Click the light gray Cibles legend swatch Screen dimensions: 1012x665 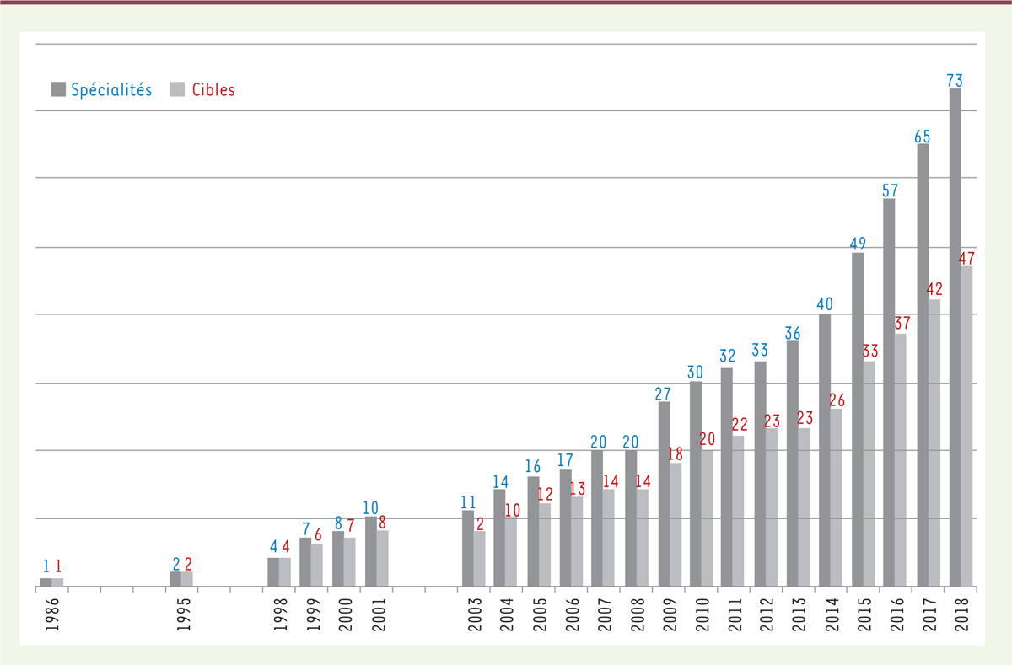(x=176, y=89)
